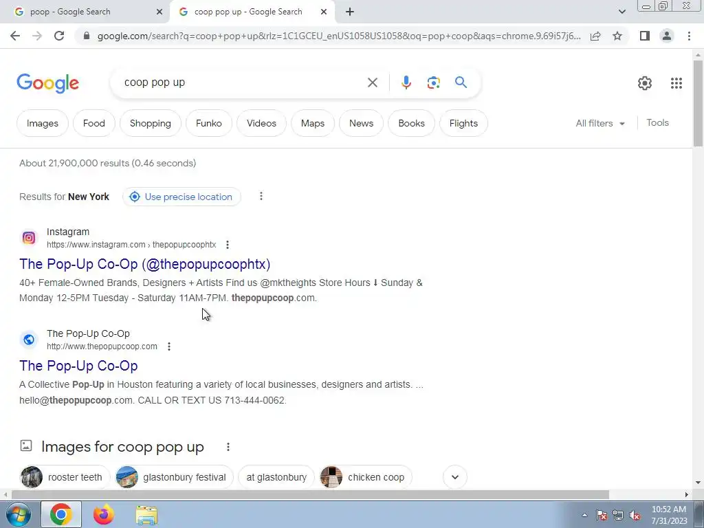Open options dots for Instagram result
This screenshot has height=528, width=704.
(228, 245)
